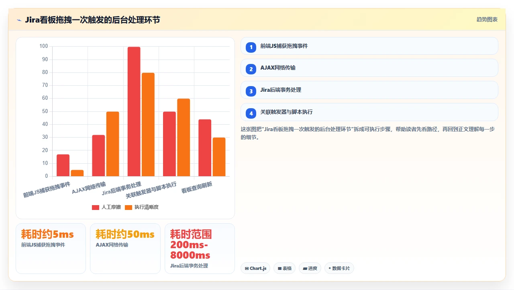This screenshot has height=290, width=514.
Task: Select the 耗时范围 200ms-8000ms stat card
Action: (200, 249)
